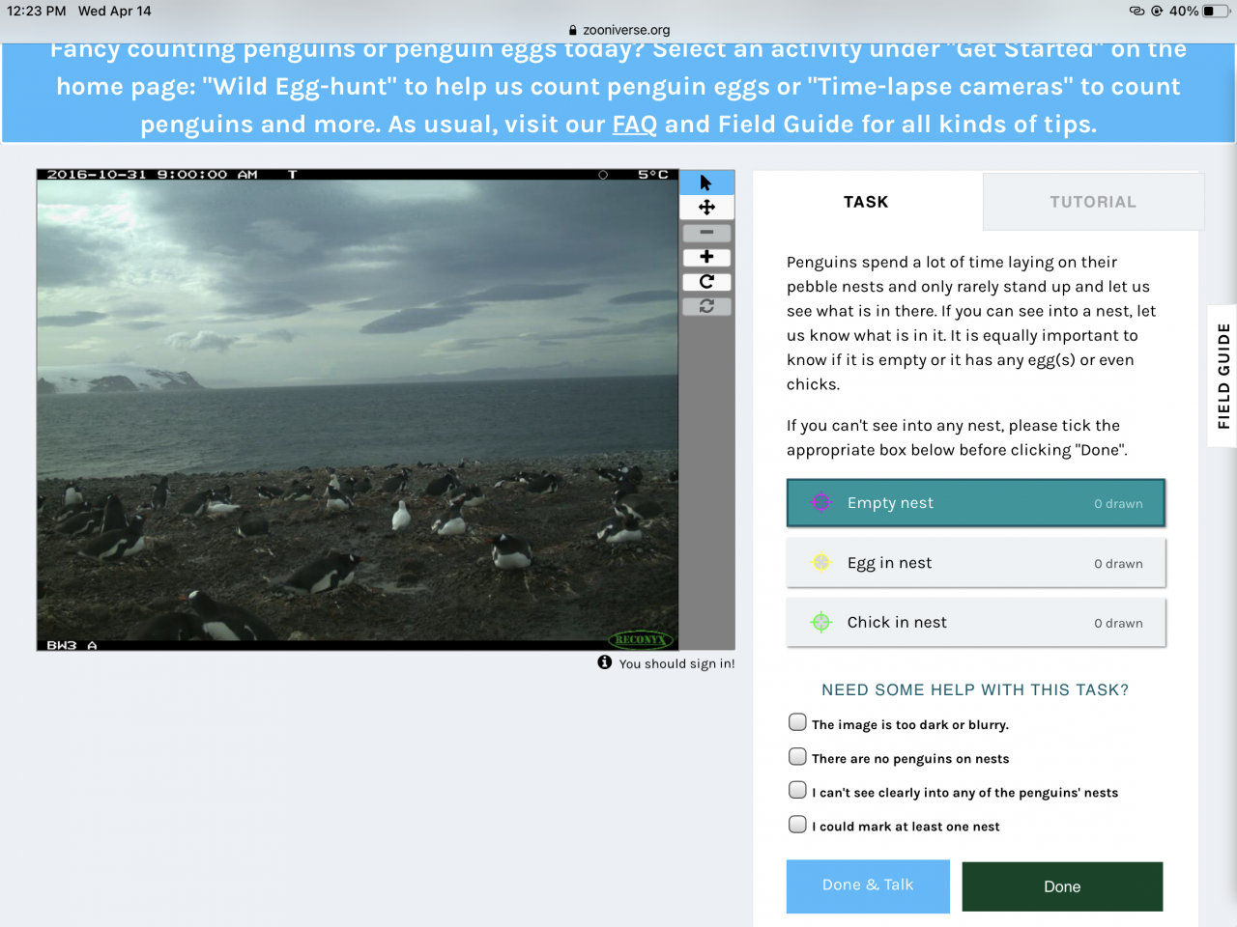
Task: Click the purple Empty nest crosshair icon
Action: (x=820, y=502)
